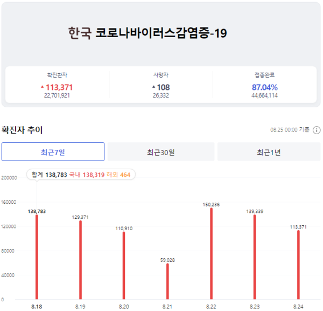
Task: Click the 확진환자 count 113,371
Action: point(59,87)
